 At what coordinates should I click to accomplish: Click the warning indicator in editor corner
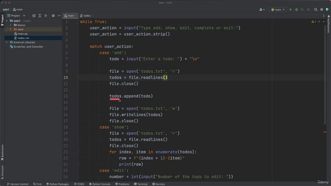[313, 22]
